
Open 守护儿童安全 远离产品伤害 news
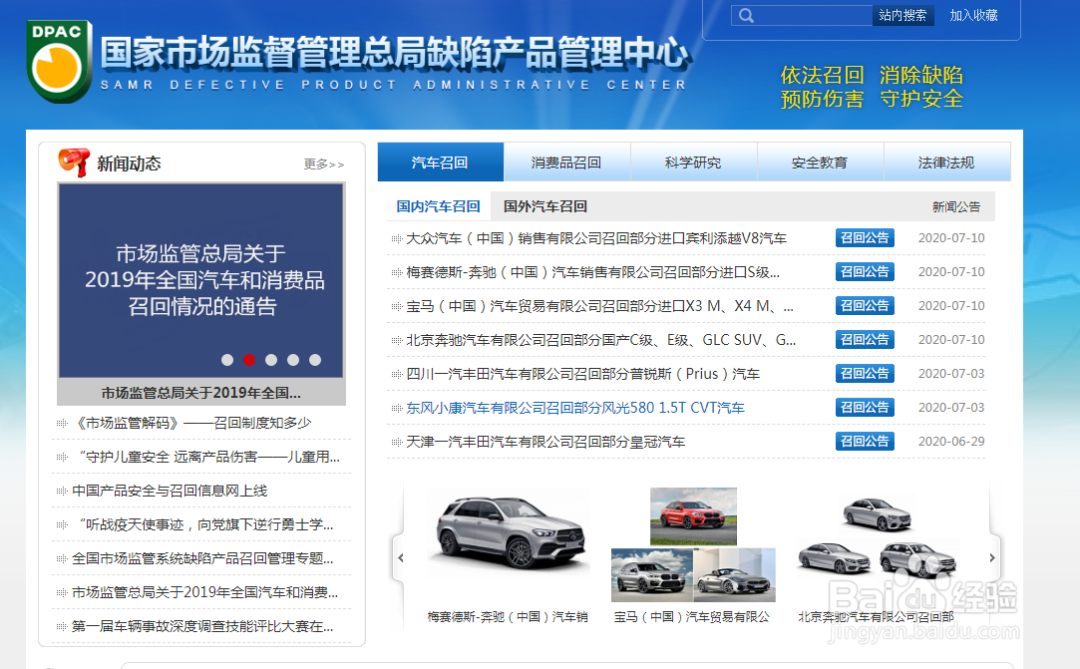coord(209,457)
